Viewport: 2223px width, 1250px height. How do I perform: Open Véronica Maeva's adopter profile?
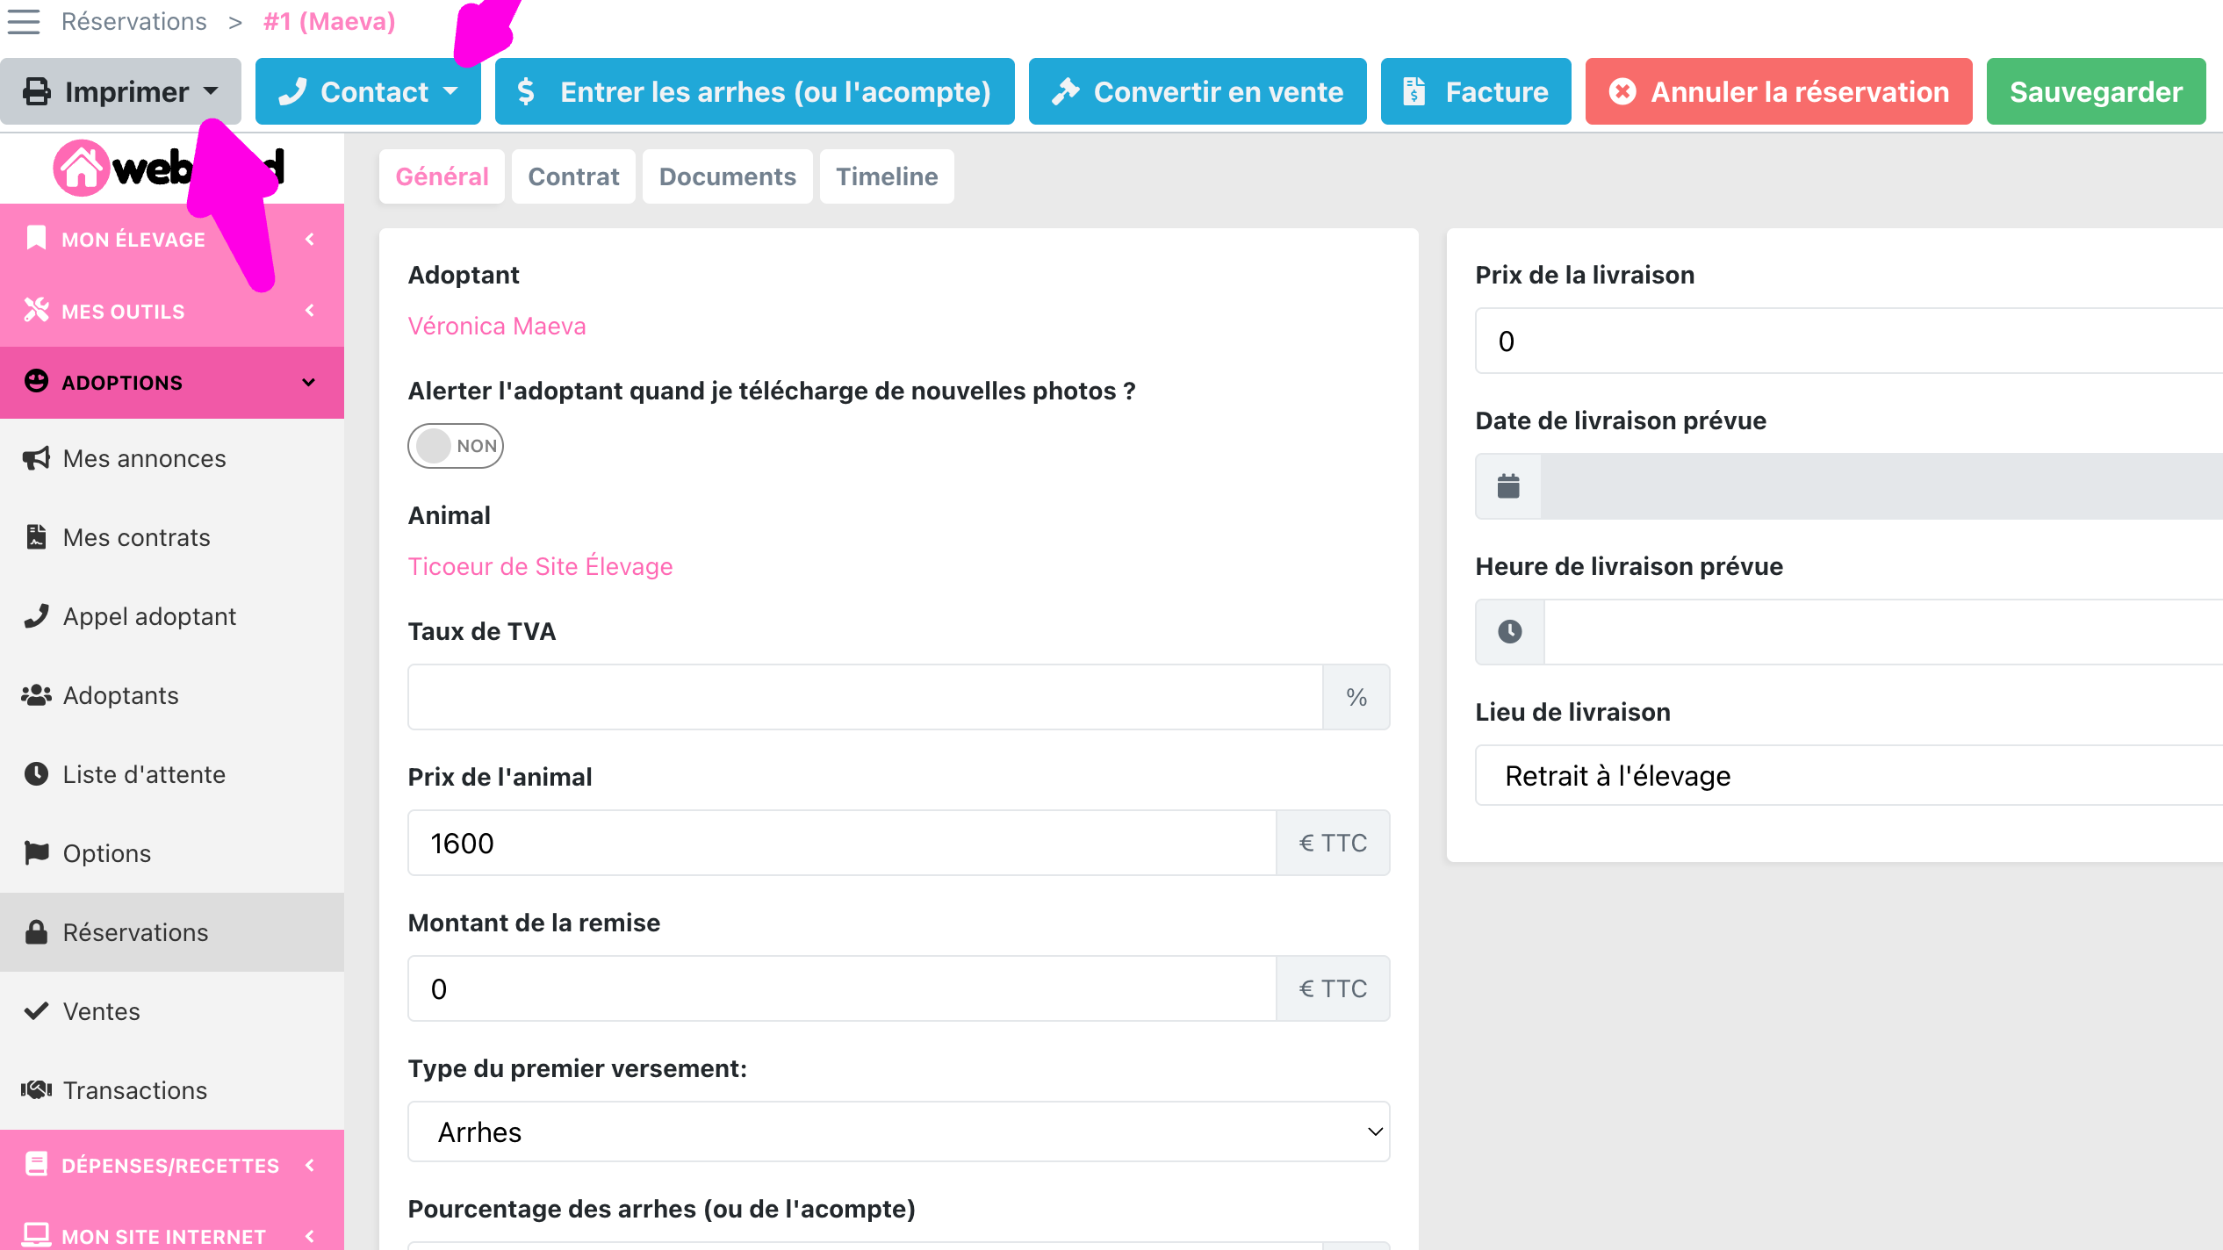coord(497,325)
